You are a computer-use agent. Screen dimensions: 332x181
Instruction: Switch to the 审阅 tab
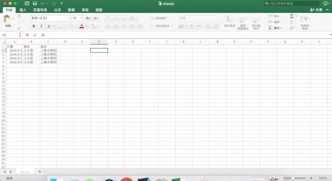[x=85, y=10]
